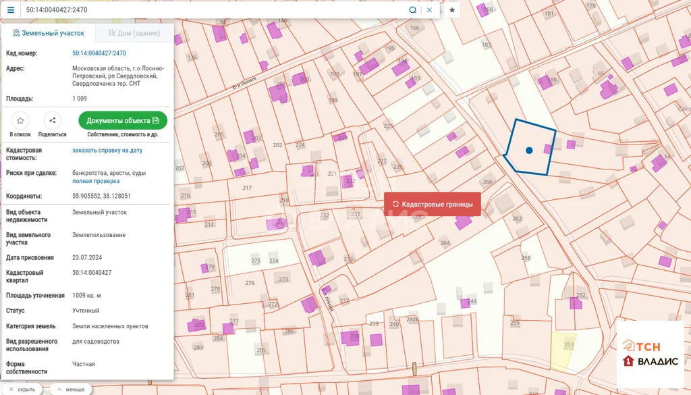Select parcel 217 on the map

[x=247, y=188]
